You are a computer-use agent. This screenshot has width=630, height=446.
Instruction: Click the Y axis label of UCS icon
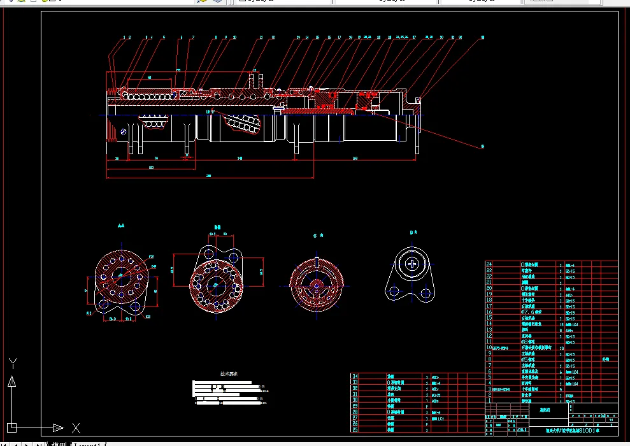point(13,364)
